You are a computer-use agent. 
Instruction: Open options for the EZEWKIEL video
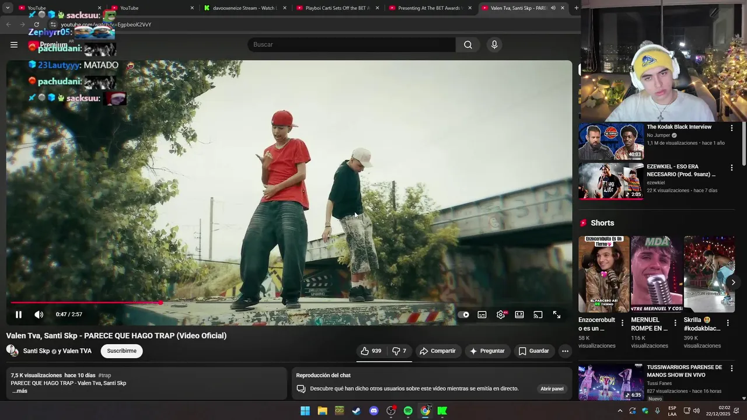point(731,167)
